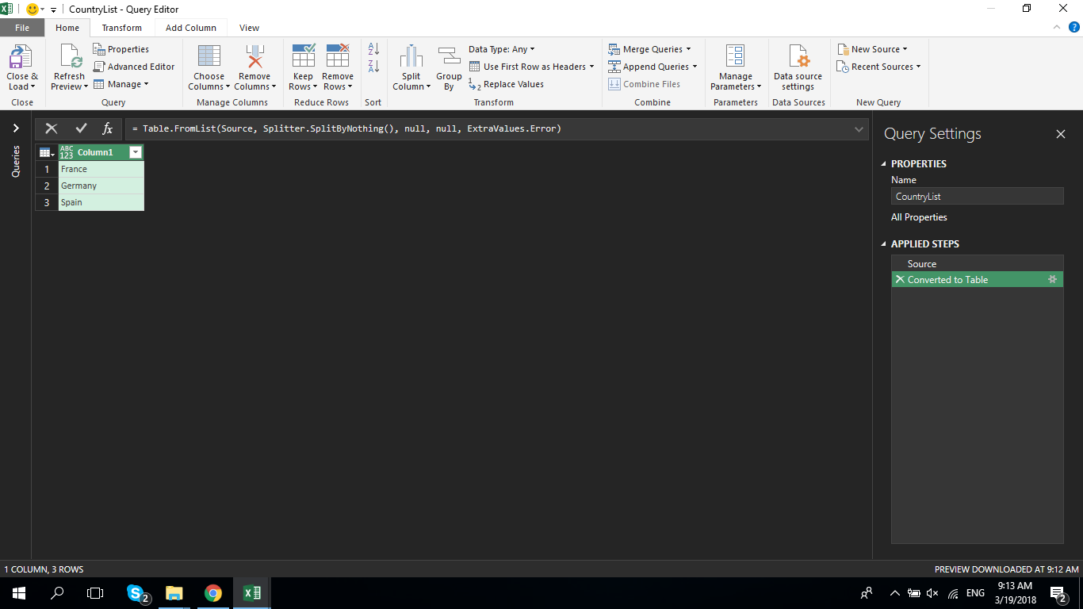The height and width of the screenshot is (609, 1083).
Task: Click the Name field showing CountryList
Action: point(976,196)
